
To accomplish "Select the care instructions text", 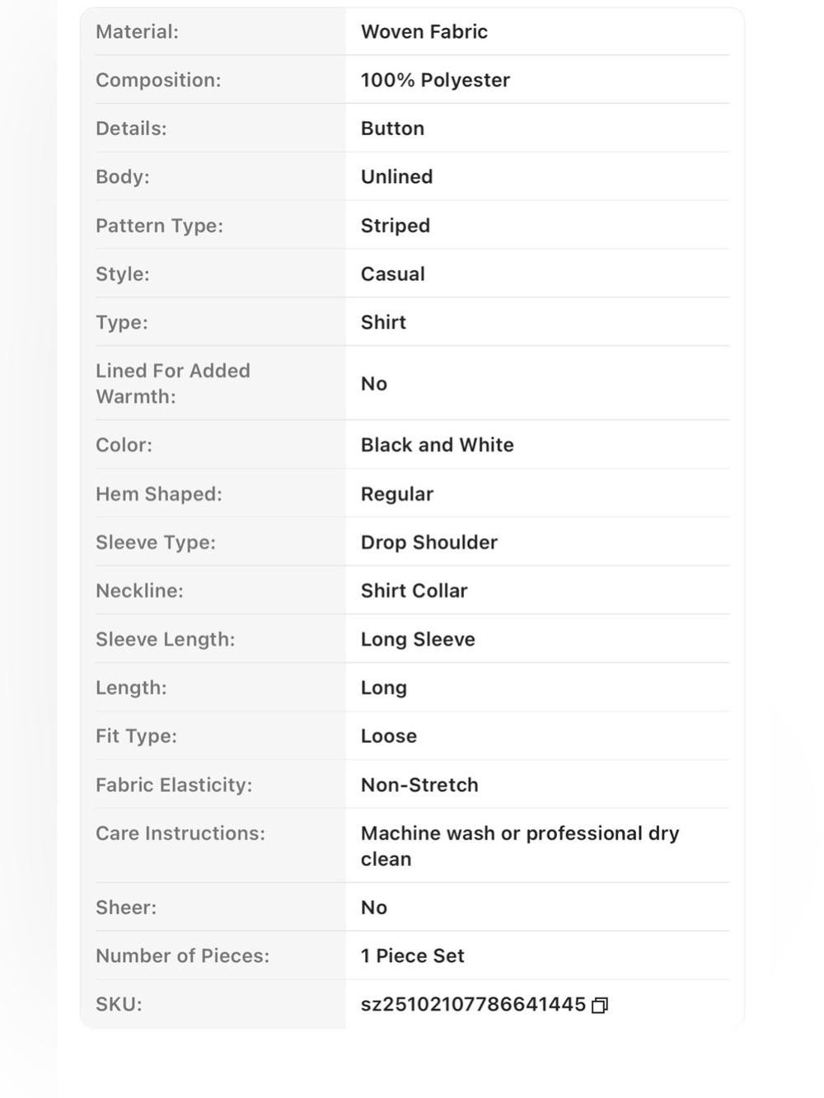I will (x=520, y=846).
